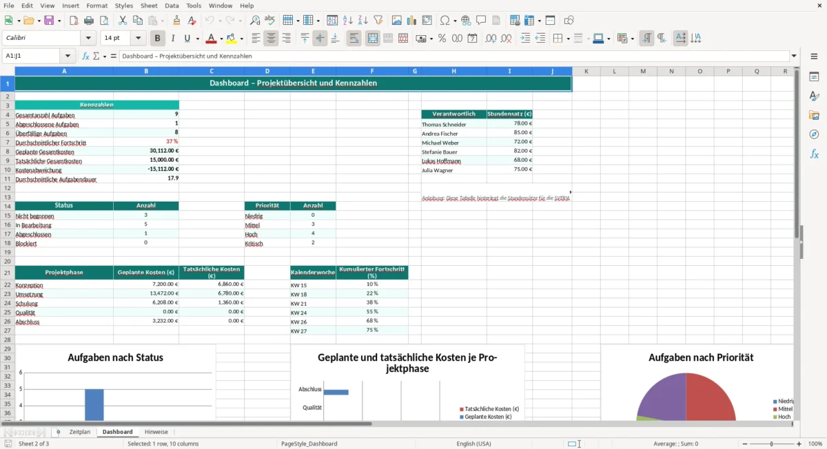Set Left-To-Right text direction

click(x=646, y=39)
